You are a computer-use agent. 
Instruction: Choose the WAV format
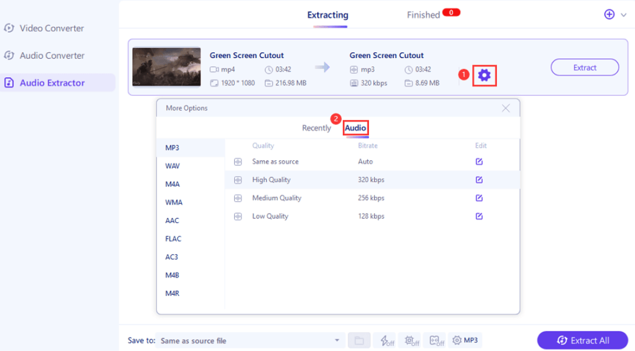click(x=191, y=166)
